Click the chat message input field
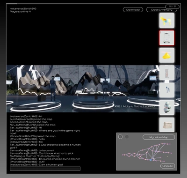Viewport: 187px width, 178px height. (45, 169)
